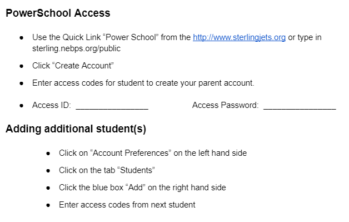Click the words "or type in" after the link
This screenshot has height=222, width=349.
pos(305,37)
